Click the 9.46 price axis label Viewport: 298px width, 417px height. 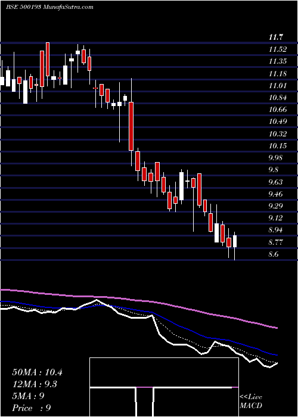[x=275, y=194]
